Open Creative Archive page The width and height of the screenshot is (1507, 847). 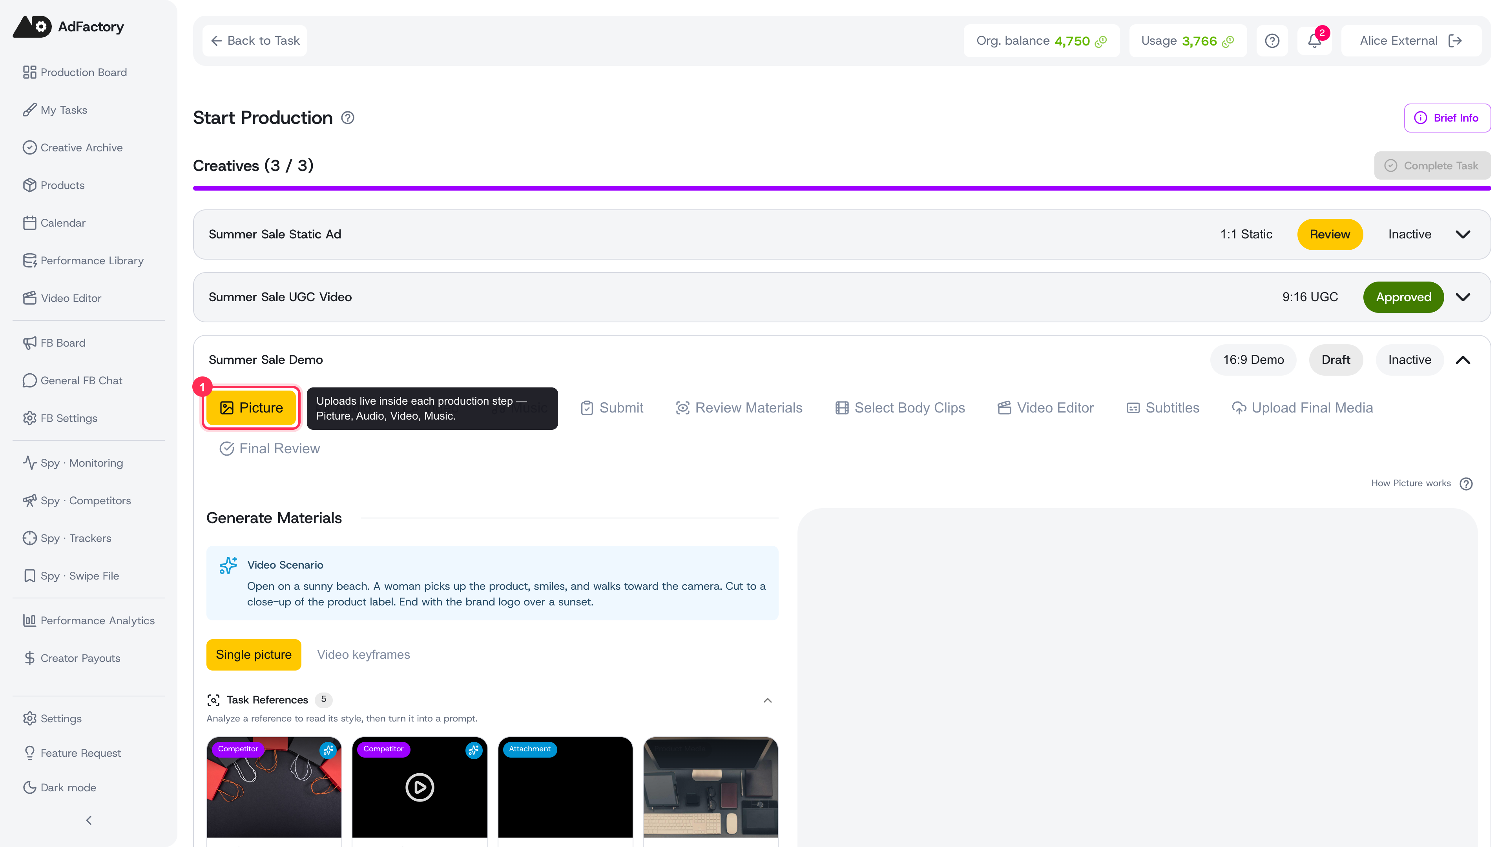73,147
